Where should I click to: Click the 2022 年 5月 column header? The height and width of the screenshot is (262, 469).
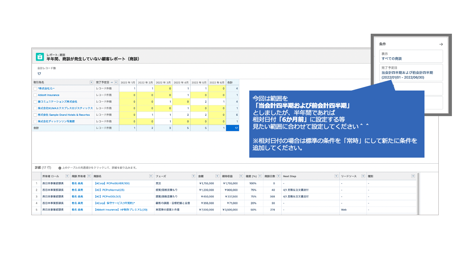[x=199, y=82]
